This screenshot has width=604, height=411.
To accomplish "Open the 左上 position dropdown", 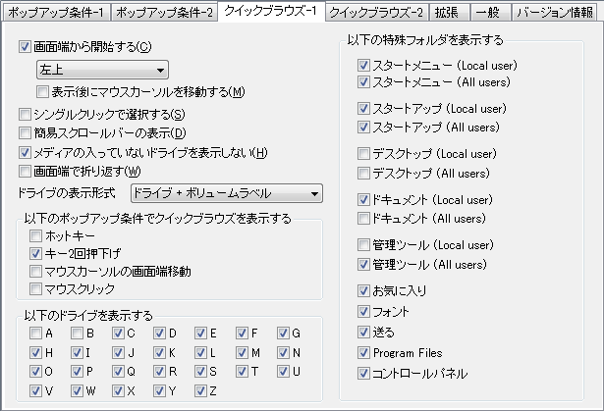I will 102,70.
